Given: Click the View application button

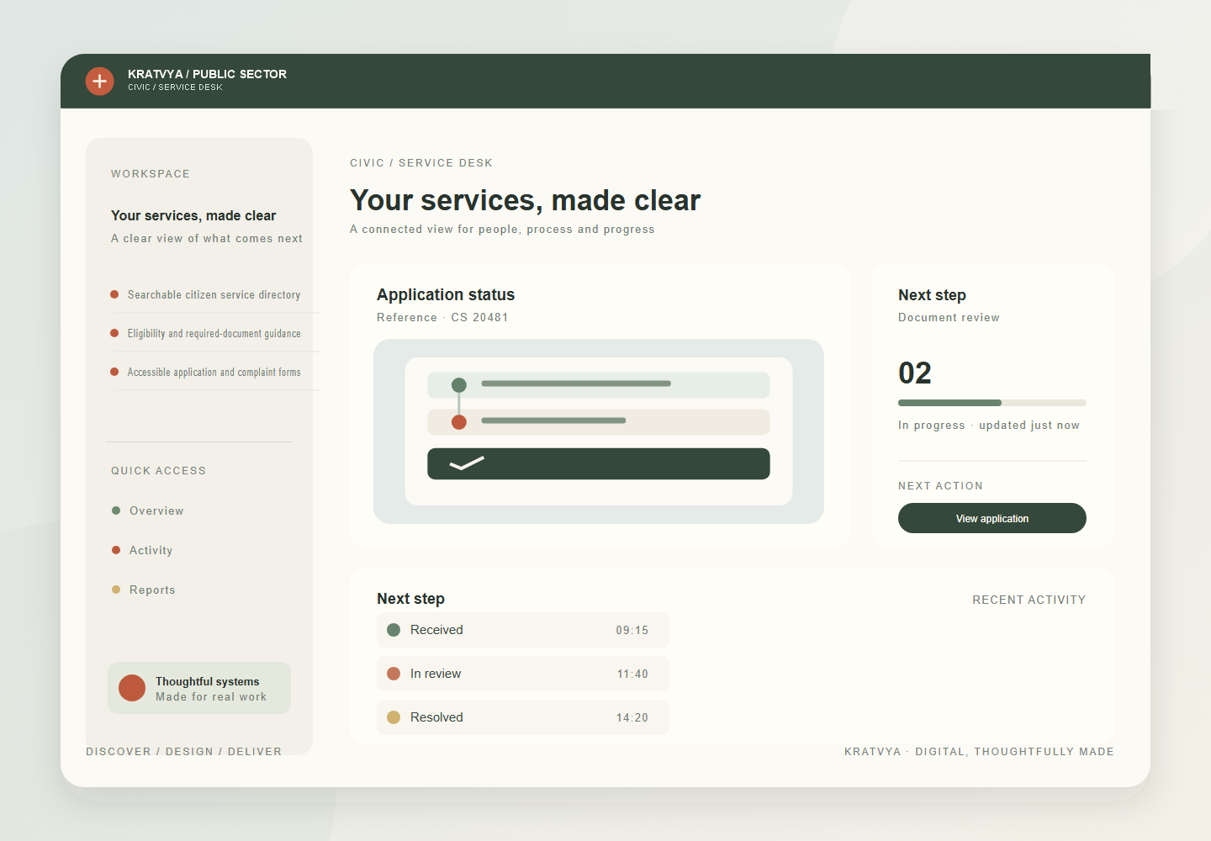Looking at the screenshot, I should coord(992,518).
